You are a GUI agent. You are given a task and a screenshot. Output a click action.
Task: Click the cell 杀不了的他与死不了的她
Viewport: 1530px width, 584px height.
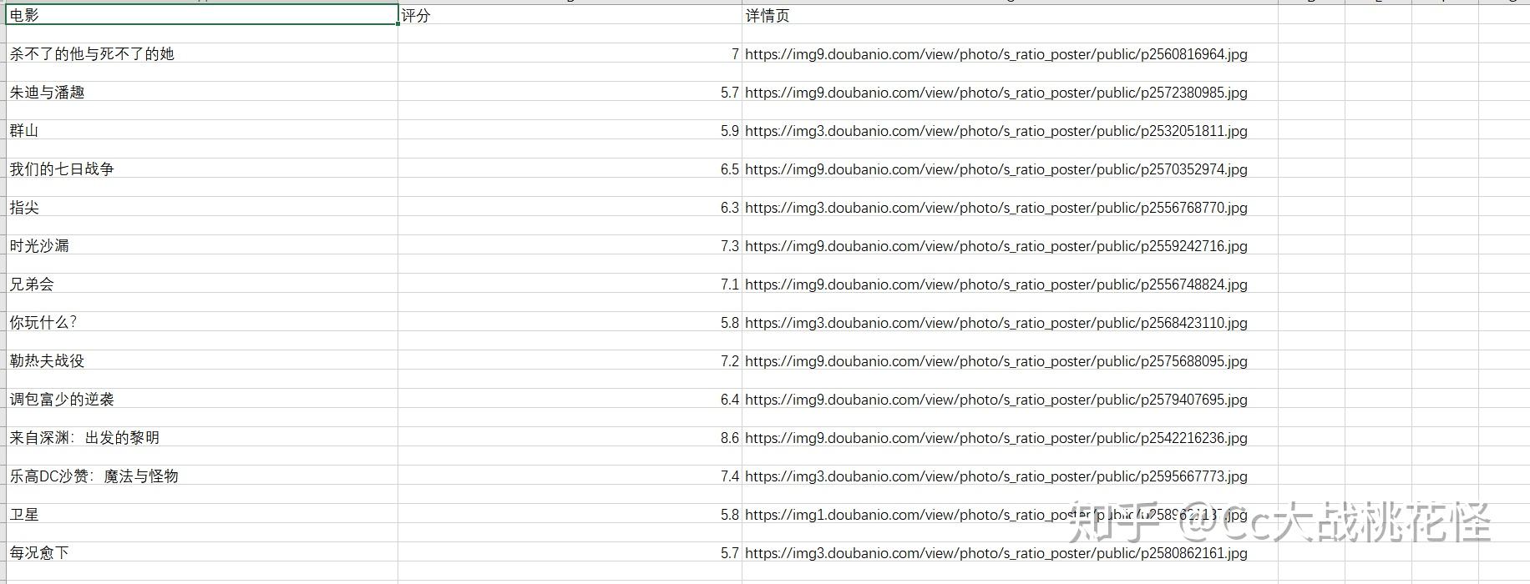(x=201, y=53)
